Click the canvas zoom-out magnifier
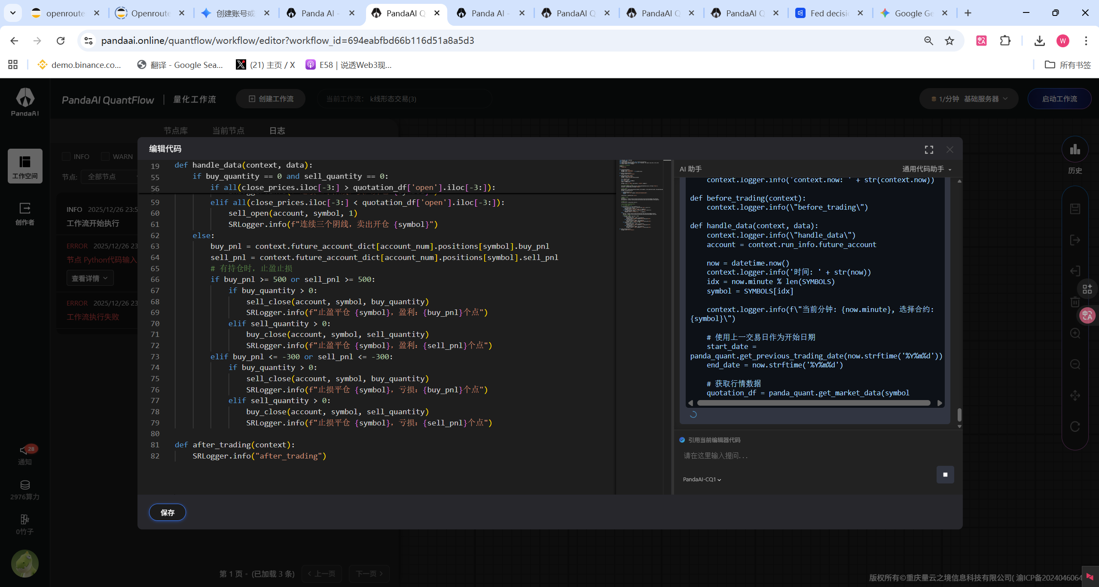 click(x=1075, y=364)
